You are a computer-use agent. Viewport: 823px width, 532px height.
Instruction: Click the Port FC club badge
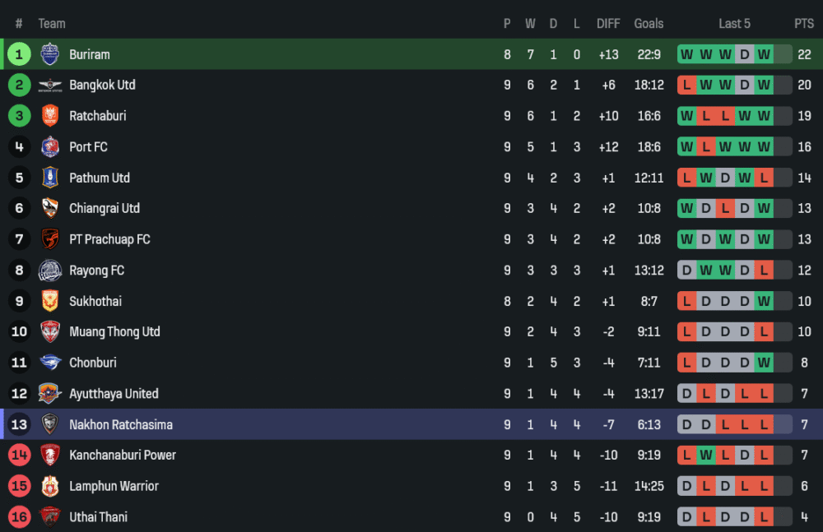(x=50, y=147)
